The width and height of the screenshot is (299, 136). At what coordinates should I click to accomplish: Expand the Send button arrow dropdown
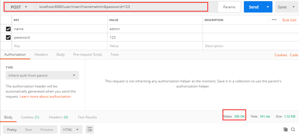268,7
